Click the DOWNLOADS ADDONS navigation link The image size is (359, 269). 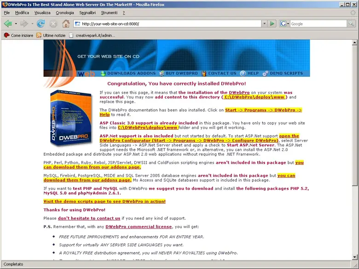[x=132, y=74]
